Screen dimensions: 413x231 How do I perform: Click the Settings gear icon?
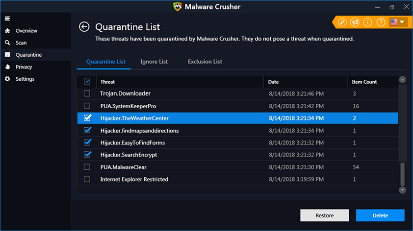pyautogui.click(x=7, y=79)
